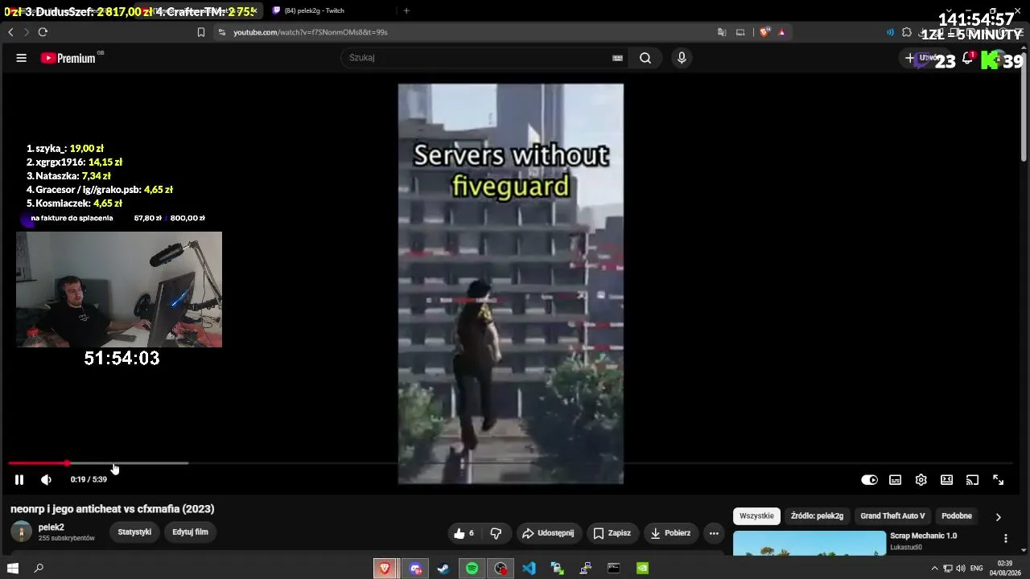Screen dimensions: 1030x579
Task: Click into the Szukaj search field
Action: point(479,58)
